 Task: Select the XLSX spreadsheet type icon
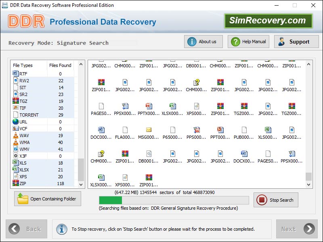[x=16, y=169]
